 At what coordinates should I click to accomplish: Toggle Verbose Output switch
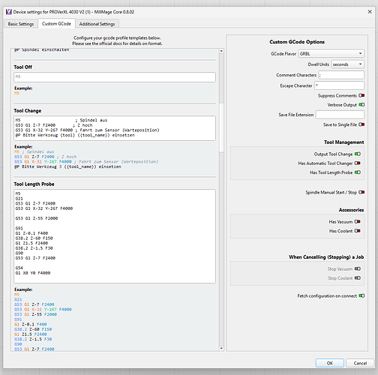(361, 105)
